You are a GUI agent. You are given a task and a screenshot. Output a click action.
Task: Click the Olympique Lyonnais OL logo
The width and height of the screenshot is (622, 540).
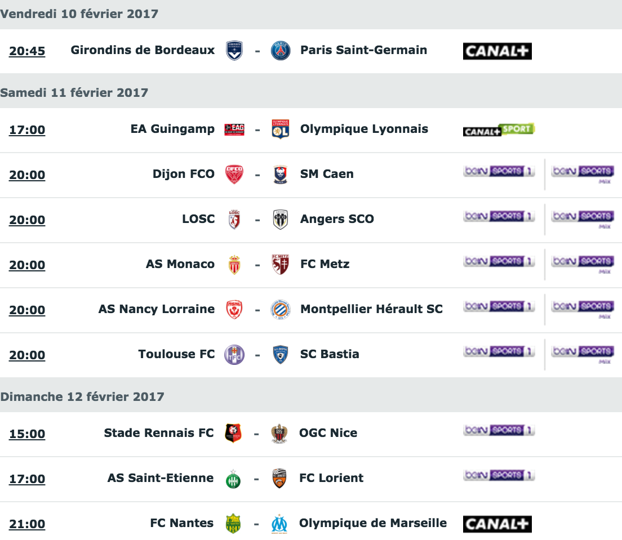(x=281, y=130)
